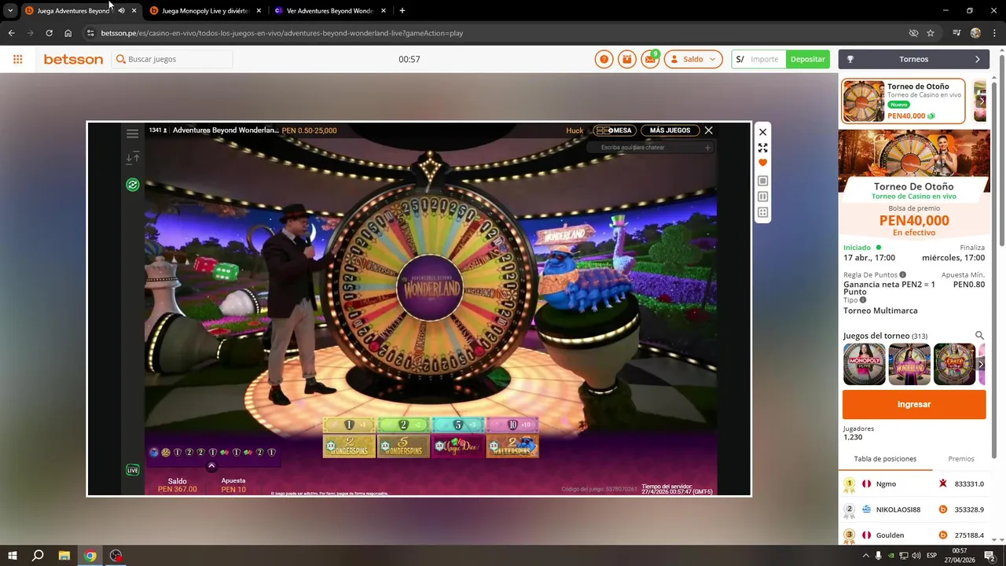The height and width of the screenshot is (566, 1006).
Task: Open a new browser tab
Action: 402,11
